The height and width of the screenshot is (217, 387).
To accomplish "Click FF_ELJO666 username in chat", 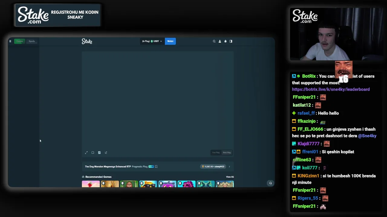I will (310, 129).
